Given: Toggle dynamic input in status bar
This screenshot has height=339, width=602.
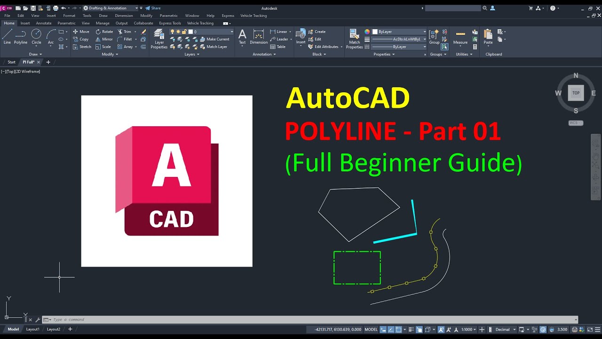Looking at the screenshot, I should (x=383, y=330).
